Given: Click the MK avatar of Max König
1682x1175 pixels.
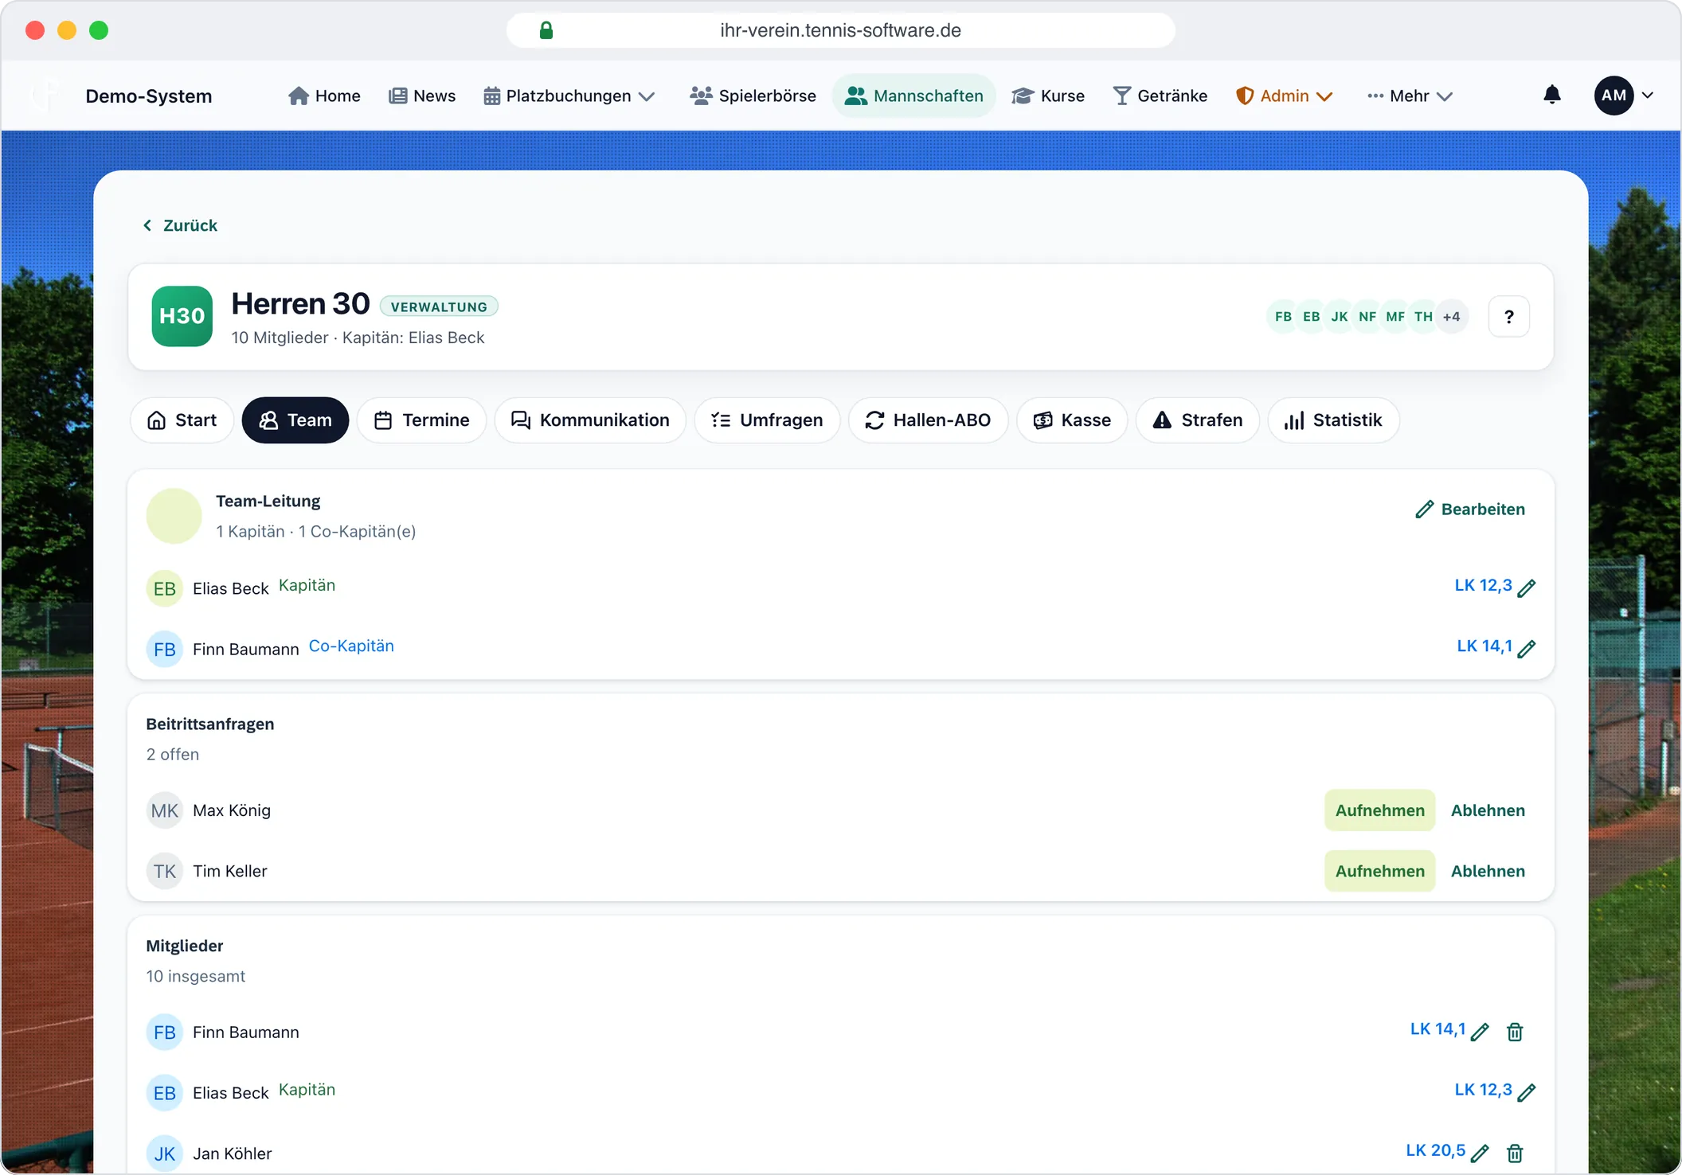Looking at the screenshot, I should tap(165, 810).
